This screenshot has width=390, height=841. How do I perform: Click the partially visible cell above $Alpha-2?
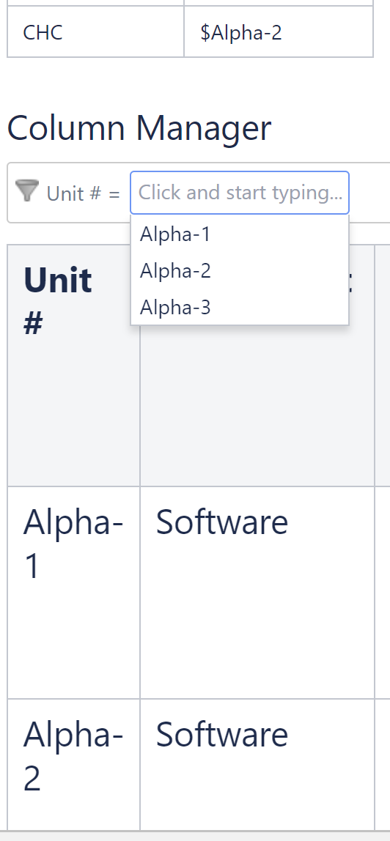tap(279, 3)
